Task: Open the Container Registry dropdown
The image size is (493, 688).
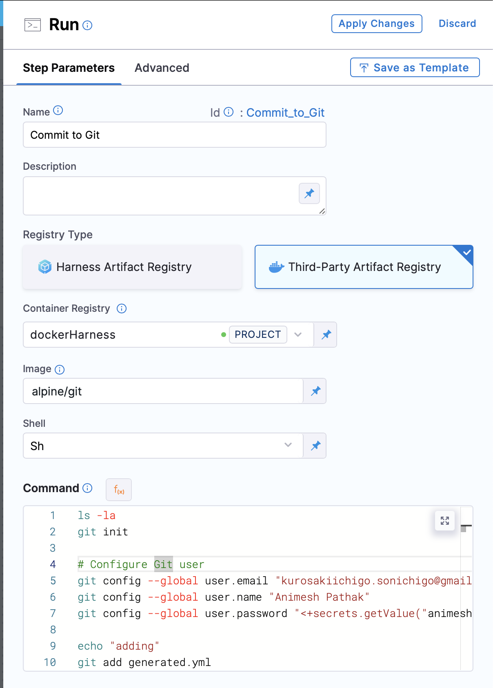Action: click(298, 335)
